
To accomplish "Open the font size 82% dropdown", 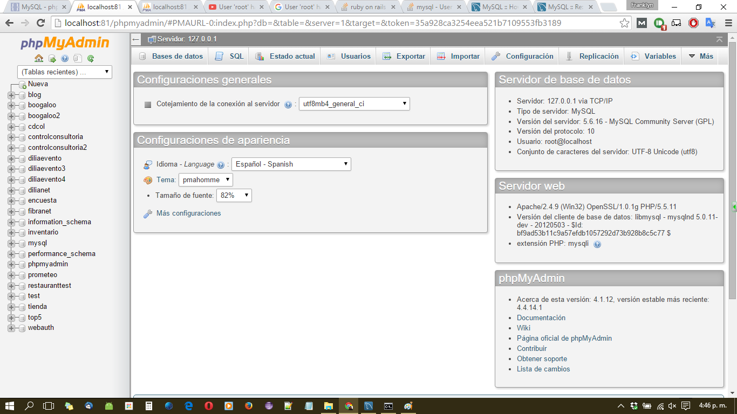I will point(234,195).
